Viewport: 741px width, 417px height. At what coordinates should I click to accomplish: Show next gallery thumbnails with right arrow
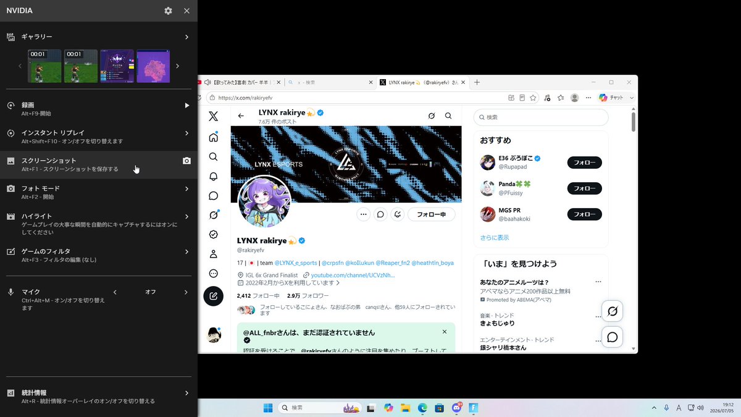pyautogui.click(x=178, y=66)
